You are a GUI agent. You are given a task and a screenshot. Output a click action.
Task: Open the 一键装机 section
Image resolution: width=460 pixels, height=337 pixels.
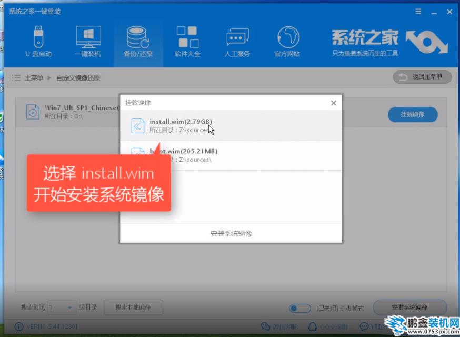pyautogui.click(x=88, y=41)
